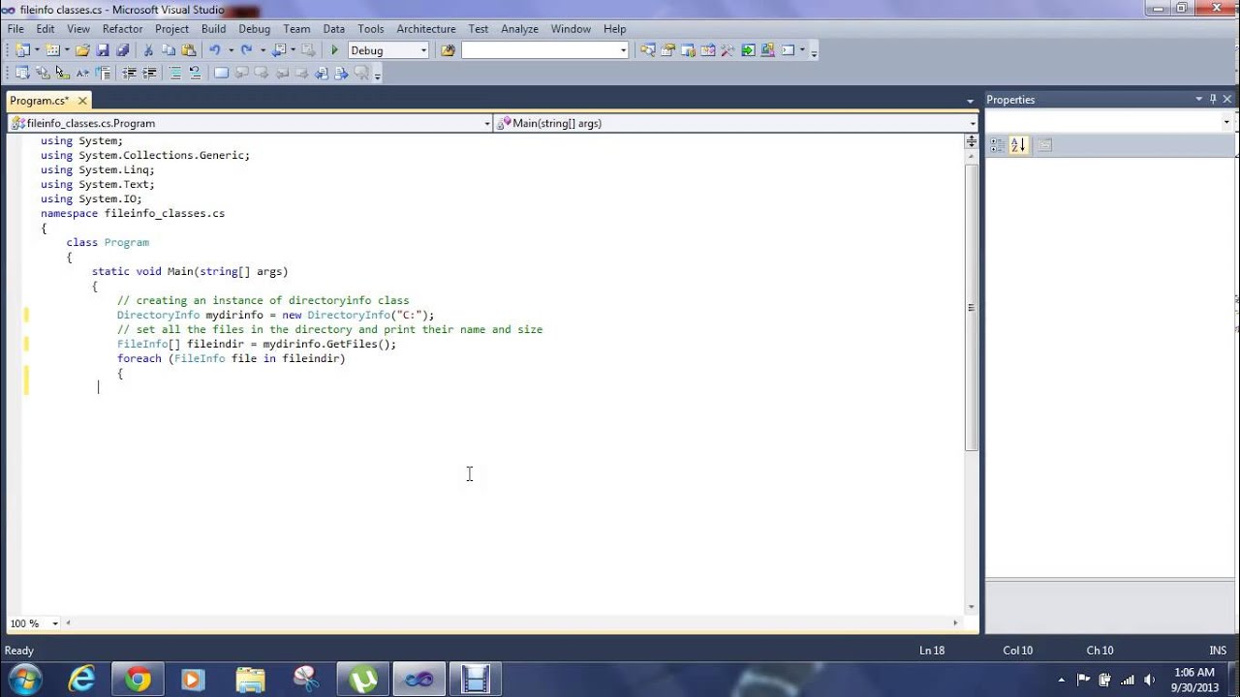1240x697 pixels.
Task: Switch Properties to Categorized view
Action: pos(997,145)
